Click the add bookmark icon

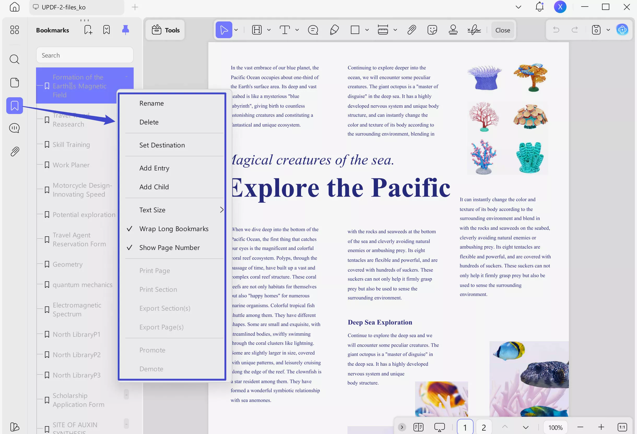88,30
